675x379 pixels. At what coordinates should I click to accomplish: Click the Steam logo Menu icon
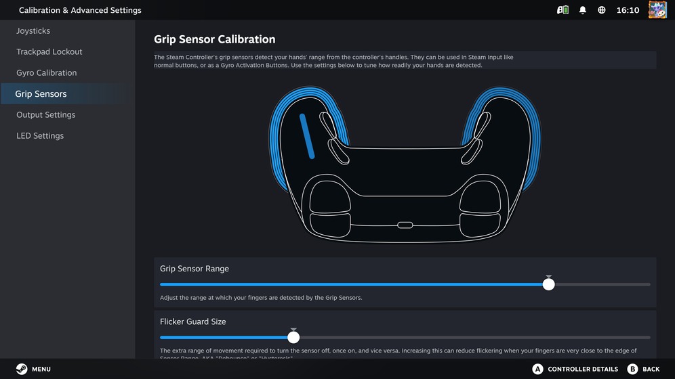pyautogui.click(x=22, y=369)
